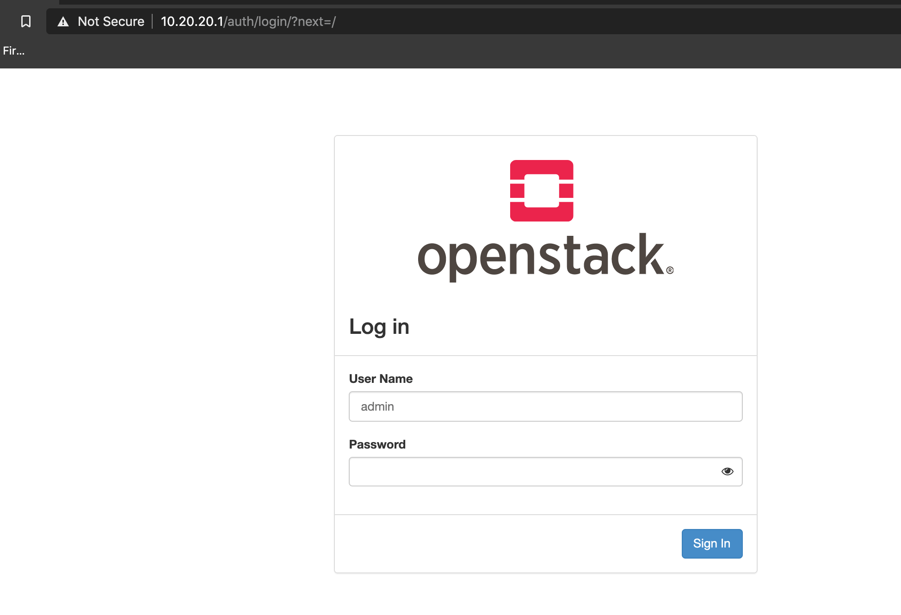Select the browser tab labeled Fir...
This screenshot has height=615, width=901.
[14, 50]
